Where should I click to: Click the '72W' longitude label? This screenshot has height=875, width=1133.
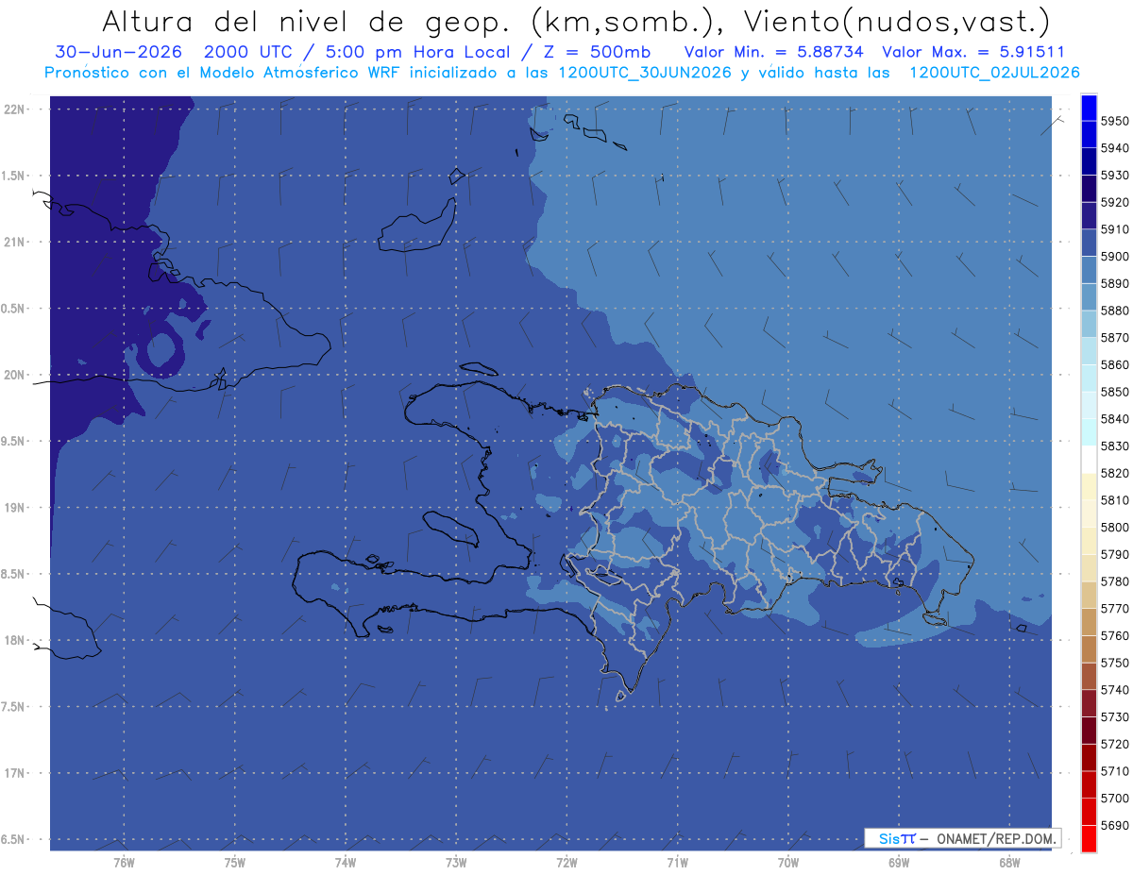[x=567, y=862]
